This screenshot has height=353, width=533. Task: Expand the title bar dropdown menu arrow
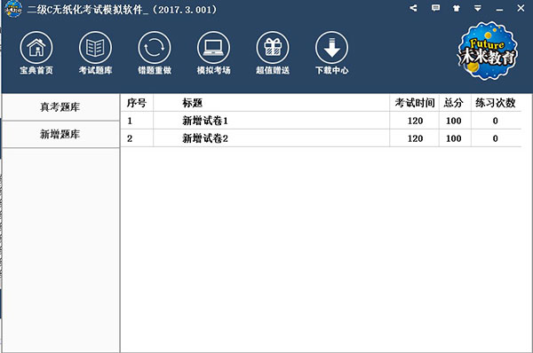click(478, 9)
